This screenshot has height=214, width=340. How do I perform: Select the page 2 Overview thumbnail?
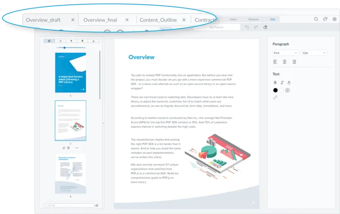pyautogui.click(x=71, y=120)
